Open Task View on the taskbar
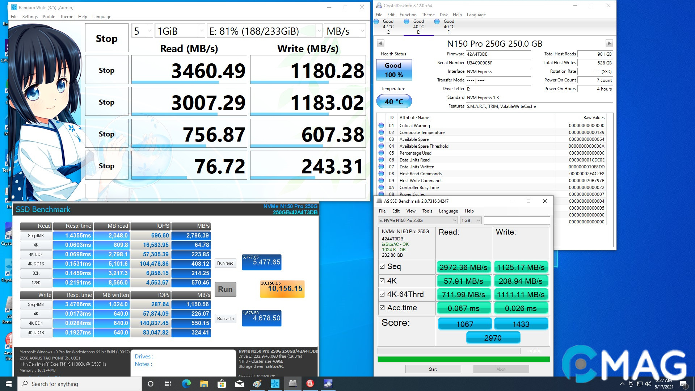The width and height of the screenshot is (695, 391). click(x=168, y=384)
